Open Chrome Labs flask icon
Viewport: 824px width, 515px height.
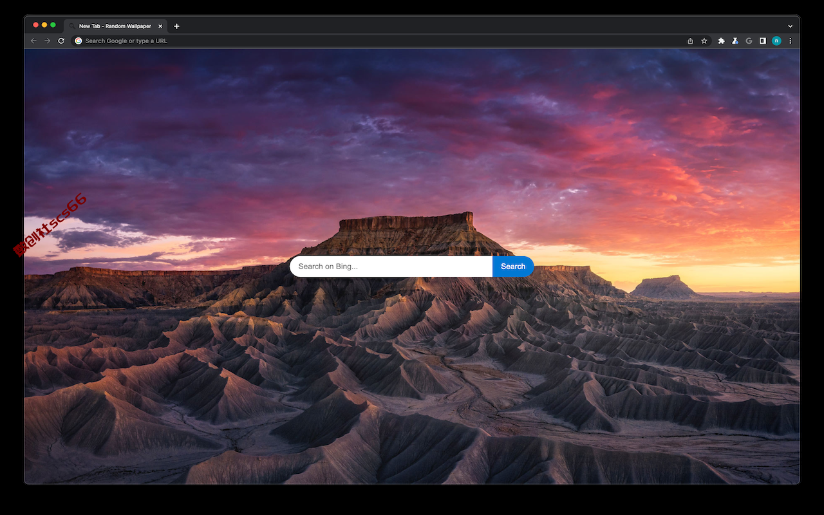pos(735,41)
